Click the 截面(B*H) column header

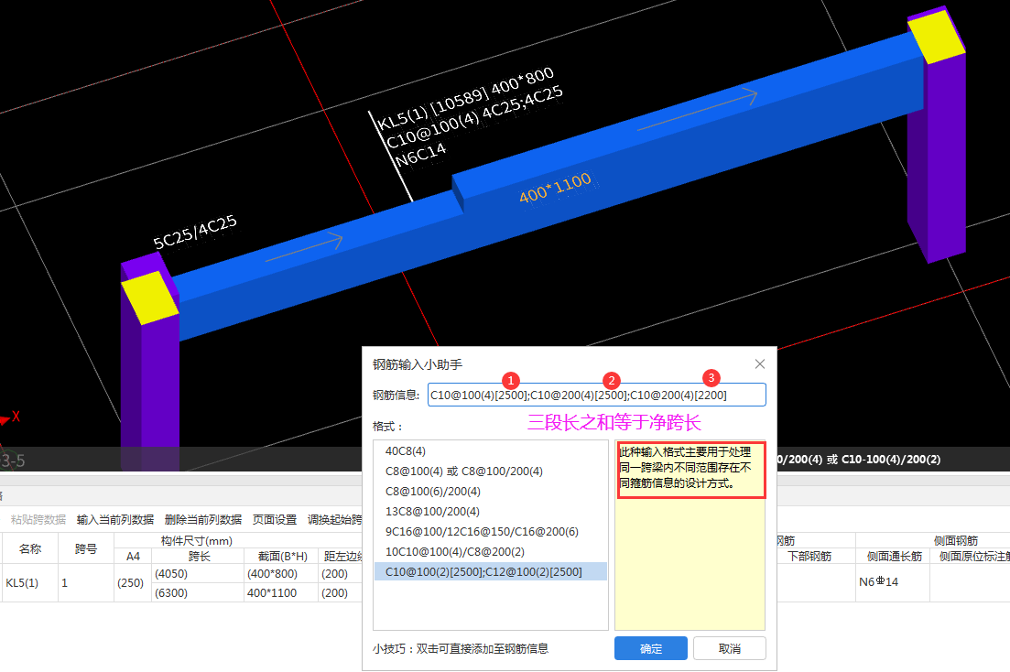click(x=281, y=556)
